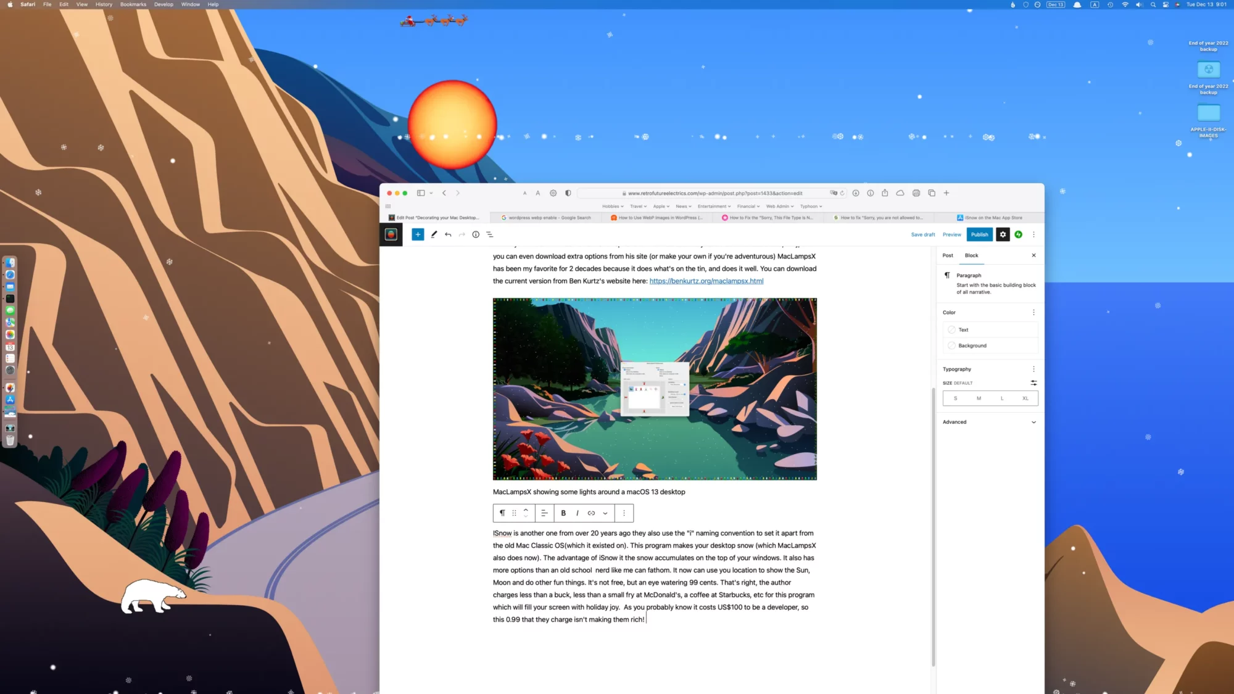This screenshot has height=694, width=1234.
Task: Toggle italic formatting in block toolbar
Action: [x=578, y=513]
